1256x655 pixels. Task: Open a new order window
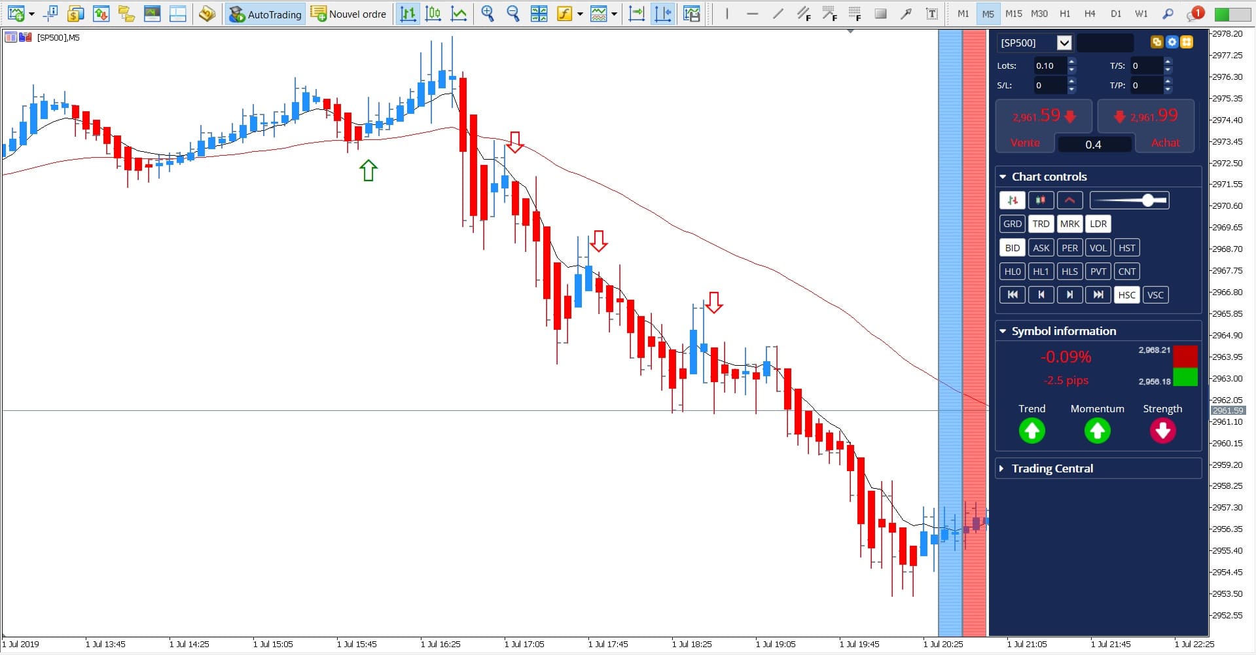pos(349,14)
